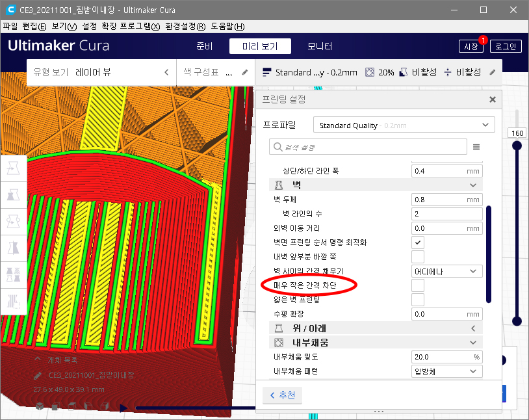The image size is (529, 420).
Task: Select the Move tool in the left toolbar
Action: click(13, 168)
